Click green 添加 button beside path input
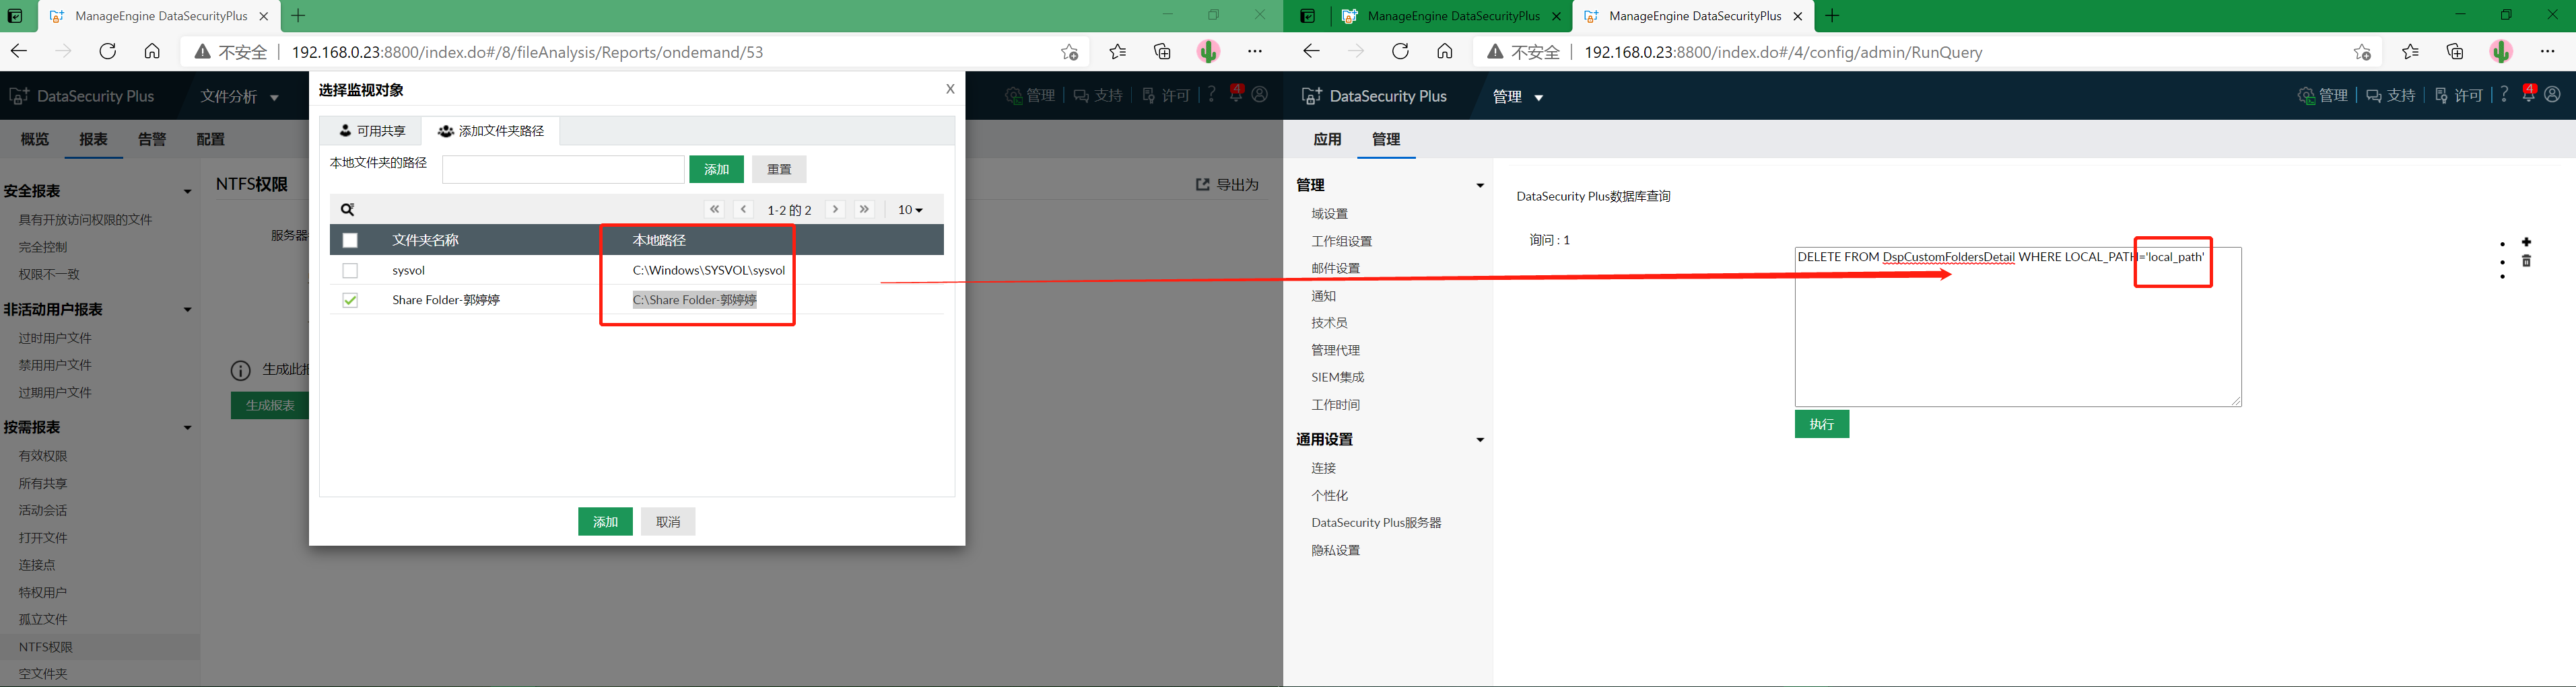The image size is (2576, 687). (x=716, y=169)
